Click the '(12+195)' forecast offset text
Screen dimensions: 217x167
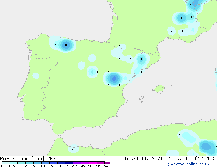coord(206,159)
